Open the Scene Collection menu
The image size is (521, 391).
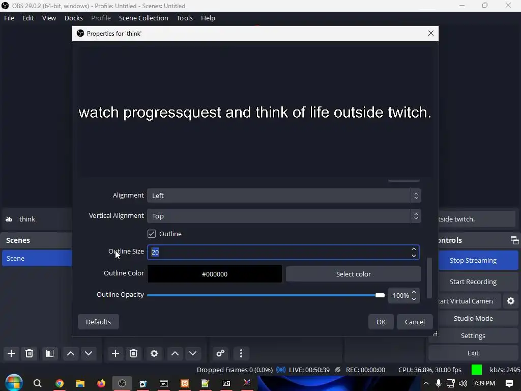(x=143, y=18)
